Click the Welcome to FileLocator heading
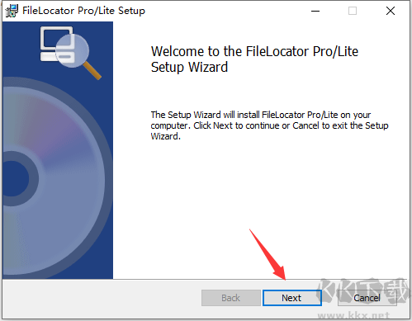This screenshot has height=321, width=412. (x=254, y=59)
